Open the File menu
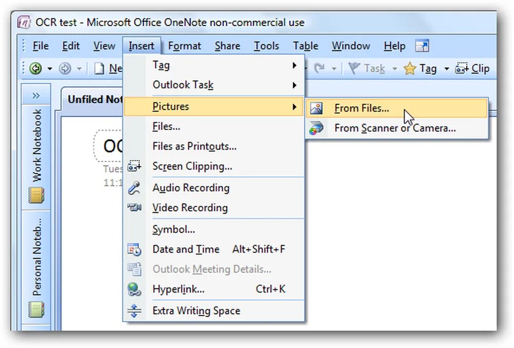This screenshot has height=348, width=514. [x=41, y=46]
